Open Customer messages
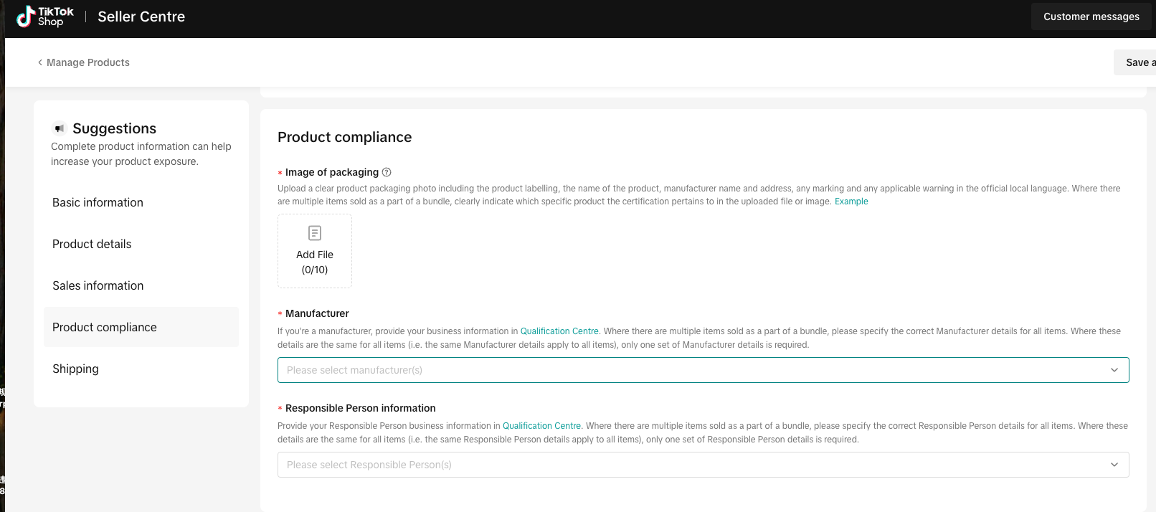The width and height of the screenshot is (1156, 512). 1091,16
